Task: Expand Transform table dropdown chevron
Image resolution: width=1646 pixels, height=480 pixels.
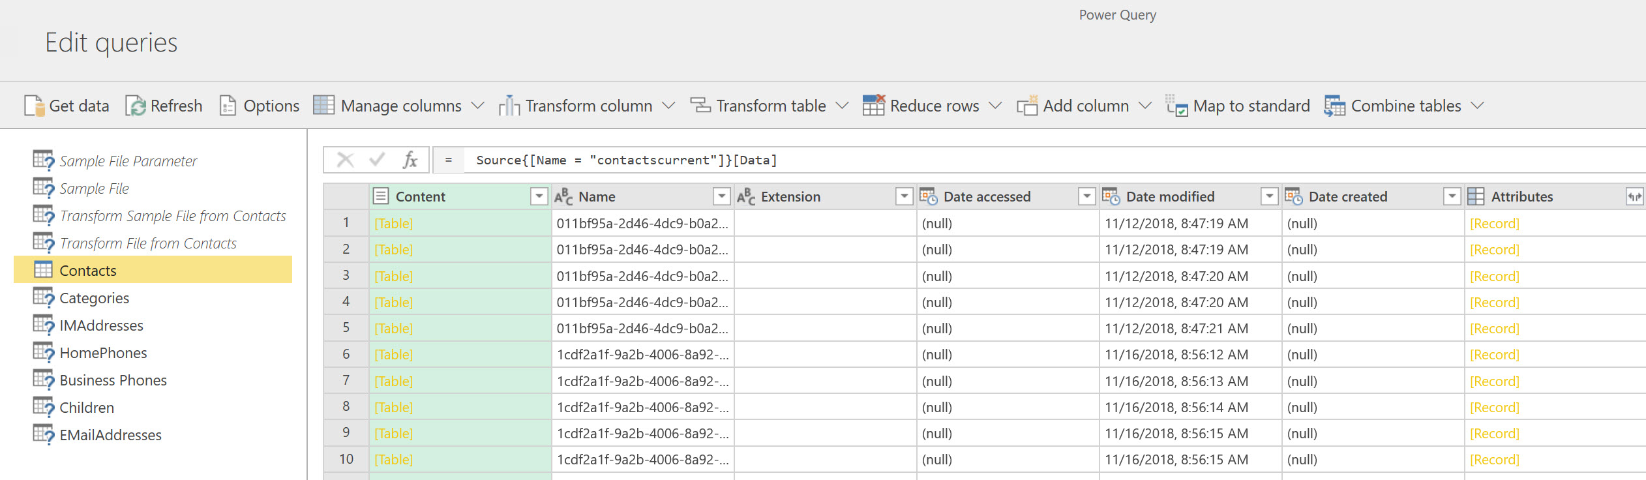Action: tap(843, 106)
